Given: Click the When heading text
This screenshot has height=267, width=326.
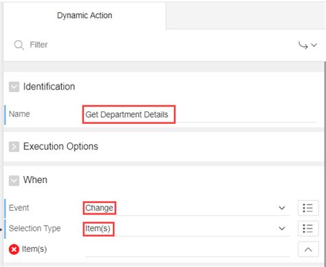Looking at the screenshot, I should [35, 180].
